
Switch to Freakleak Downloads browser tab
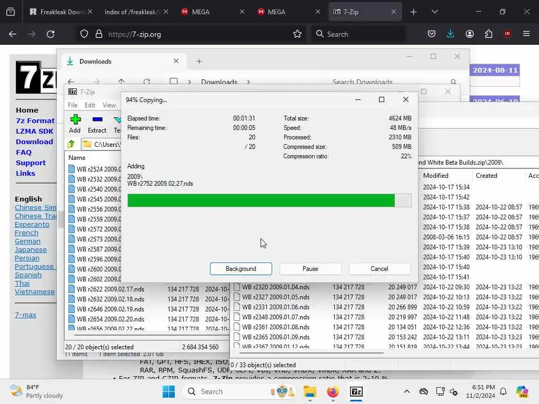point(61,12)
